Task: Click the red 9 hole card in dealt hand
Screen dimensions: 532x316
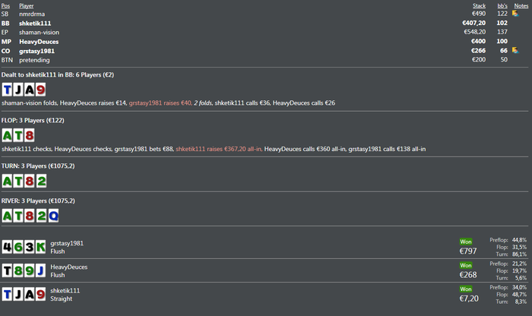Action: (40, 90)
